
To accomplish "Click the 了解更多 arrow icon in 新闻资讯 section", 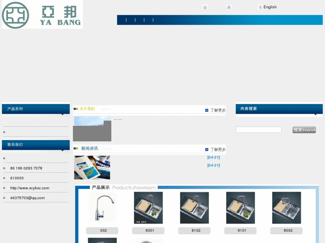I will pos(207,149).
